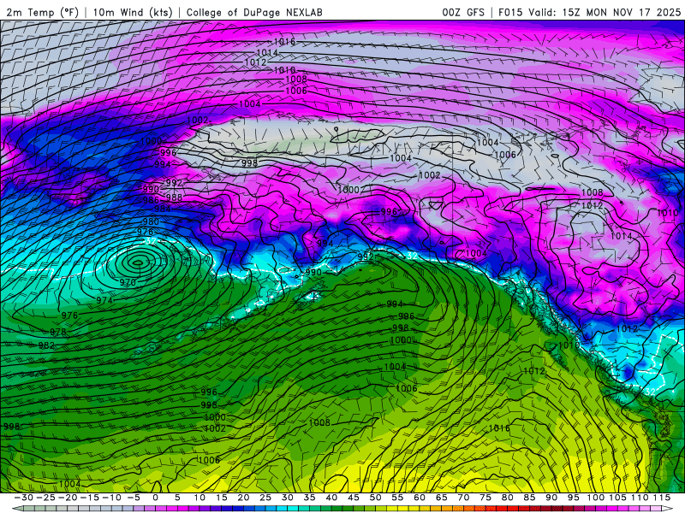Click the 980 pressure contour label
This screenshot has height=513, width=685.
point(151,221)
